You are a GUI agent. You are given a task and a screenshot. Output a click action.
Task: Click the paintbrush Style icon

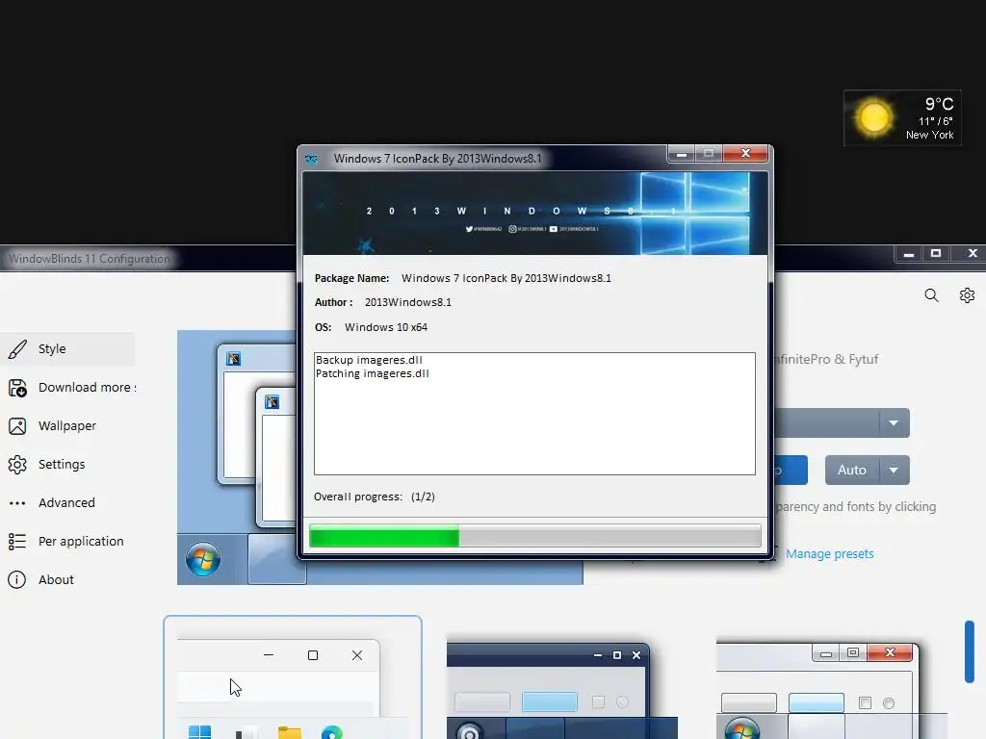pyautogui.click(x=17, y=348)
